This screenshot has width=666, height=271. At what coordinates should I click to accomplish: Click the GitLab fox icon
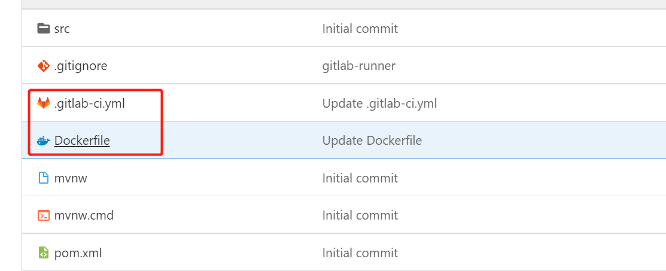[43, 103]
